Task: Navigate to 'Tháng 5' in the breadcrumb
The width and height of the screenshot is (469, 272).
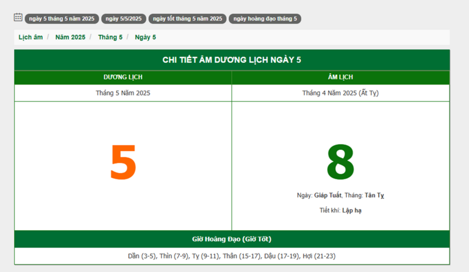Action: (110, 37)
